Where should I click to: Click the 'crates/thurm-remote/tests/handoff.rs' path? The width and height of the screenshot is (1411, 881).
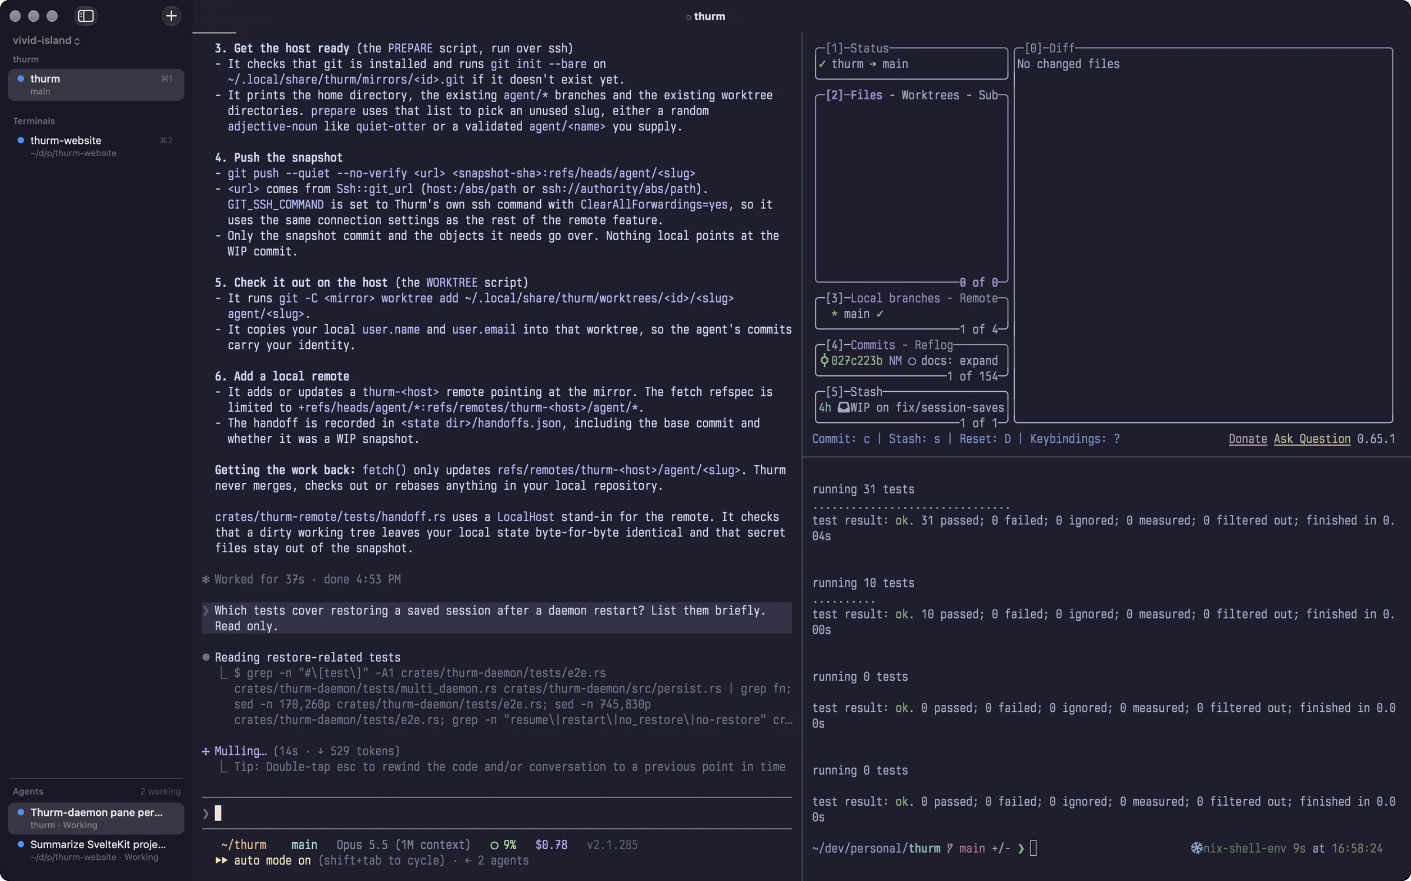click(330, 517)
